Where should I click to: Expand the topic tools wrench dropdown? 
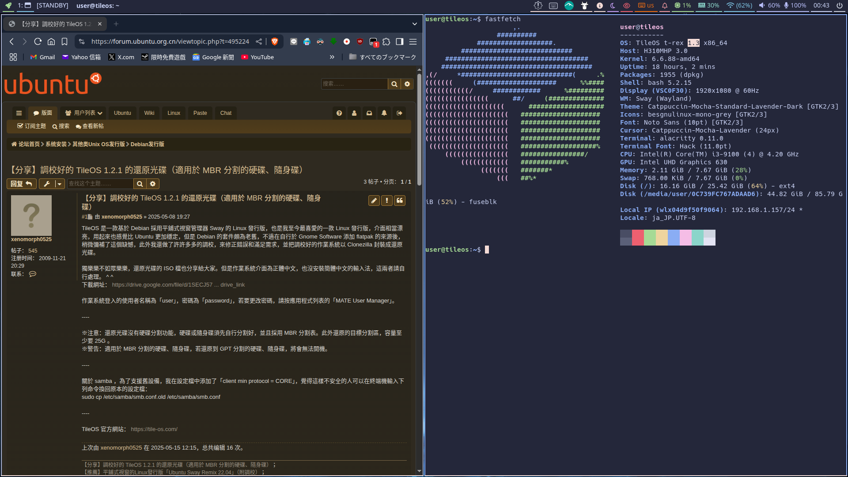coord(52,184)
